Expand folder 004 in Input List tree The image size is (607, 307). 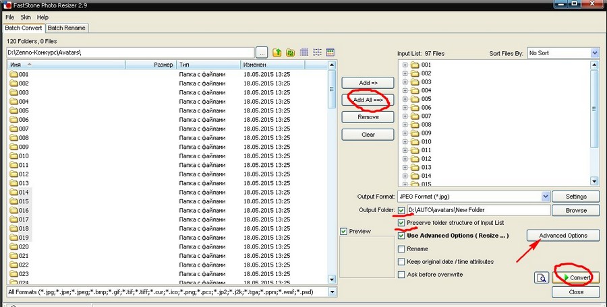tap(405, 90)
